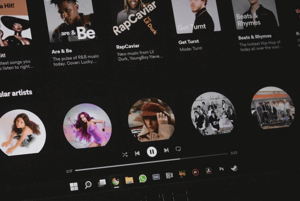Switch to Google Chrome on taskbar

(x=115, y=181)
